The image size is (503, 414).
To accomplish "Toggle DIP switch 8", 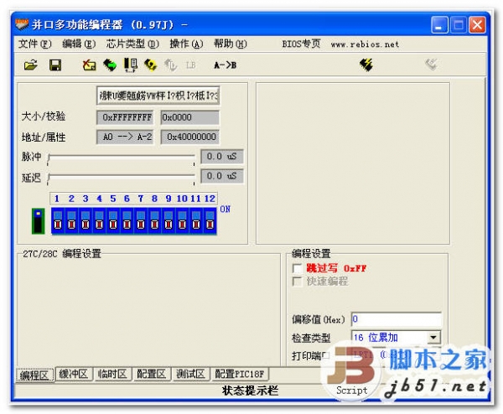I will [x=154, y=221].
